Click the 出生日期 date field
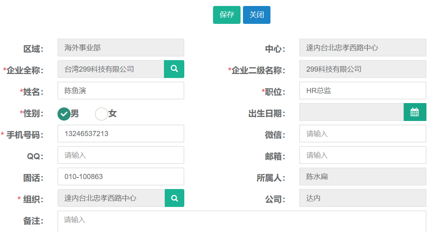 click(351, 112)
